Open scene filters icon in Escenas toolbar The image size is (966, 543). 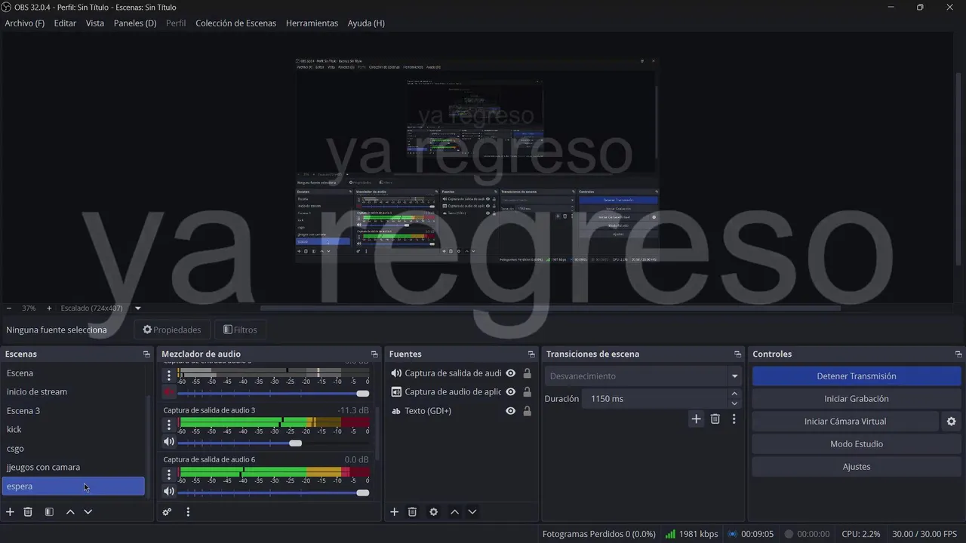[49, 512]
